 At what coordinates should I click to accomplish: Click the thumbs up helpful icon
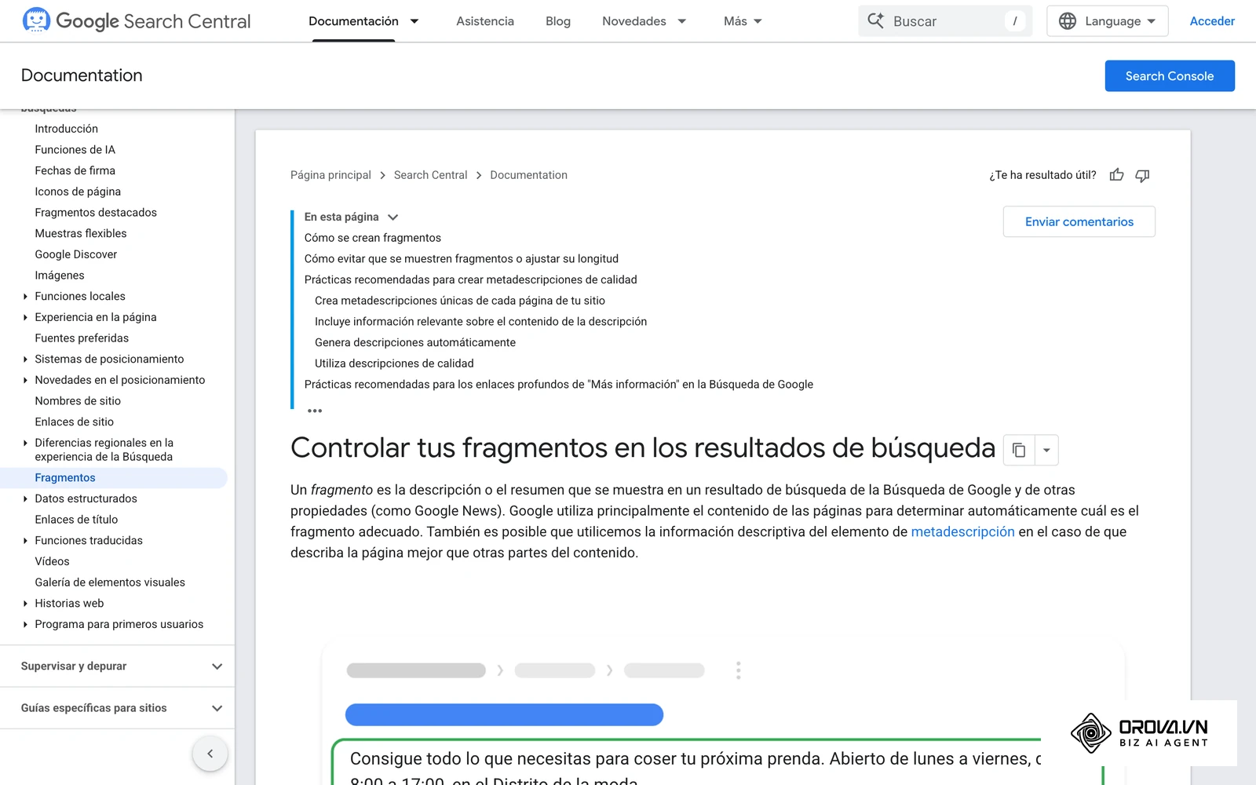pyautogui.click(x=1116, y=175)
